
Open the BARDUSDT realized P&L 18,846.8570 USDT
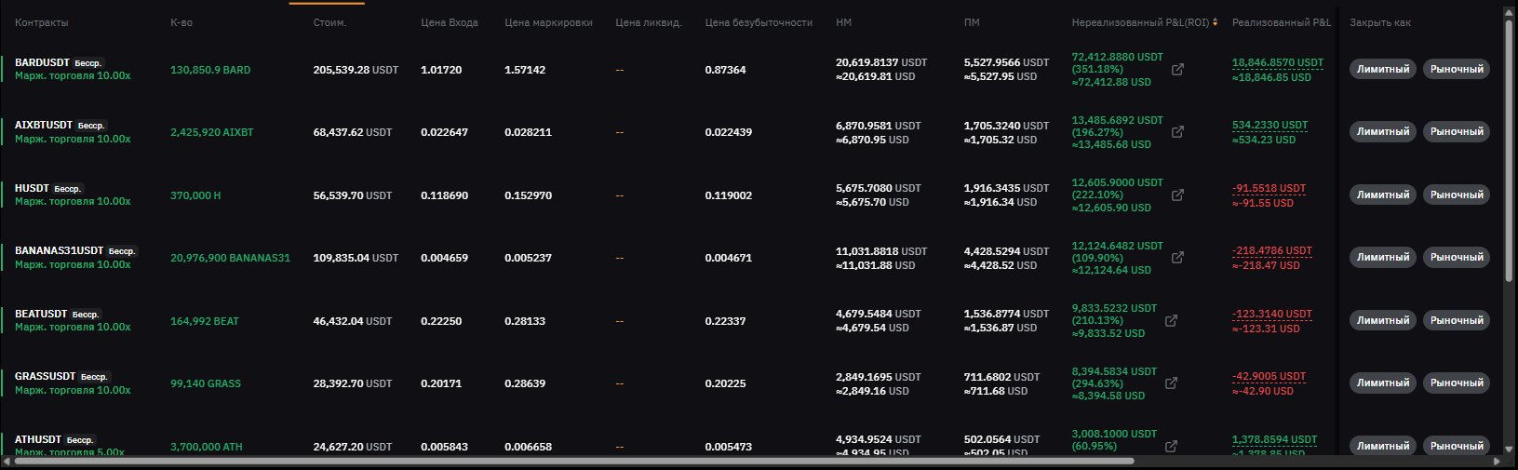(1277, 62)
